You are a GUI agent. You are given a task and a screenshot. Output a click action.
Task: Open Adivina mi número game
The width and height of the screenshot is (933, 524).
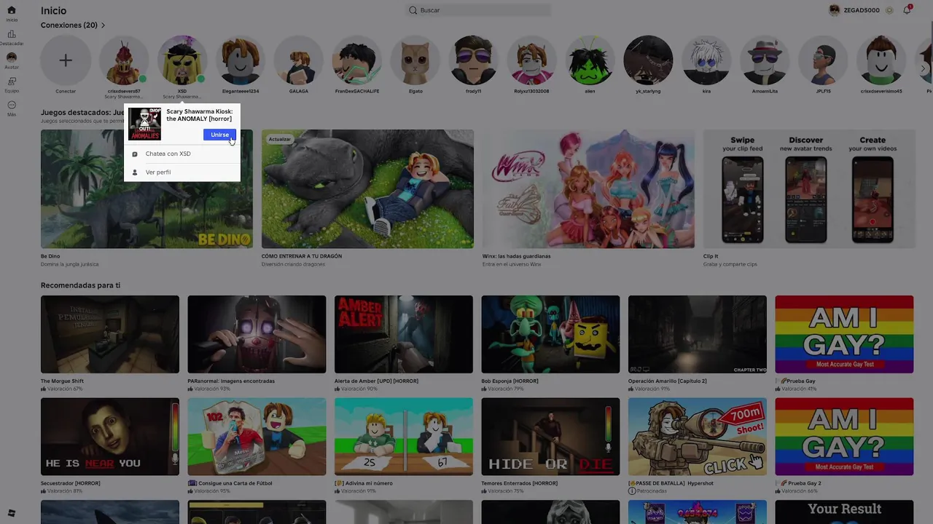tap(404, 437)
